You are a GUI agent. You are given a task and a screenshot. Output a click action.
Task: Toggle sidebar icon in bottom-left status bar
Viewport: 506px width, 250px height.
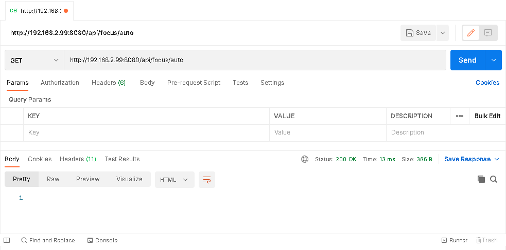[x=7, y=240]
